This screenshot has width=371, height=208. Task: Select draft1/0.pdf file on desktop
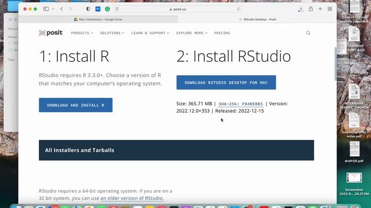point(354,152)
